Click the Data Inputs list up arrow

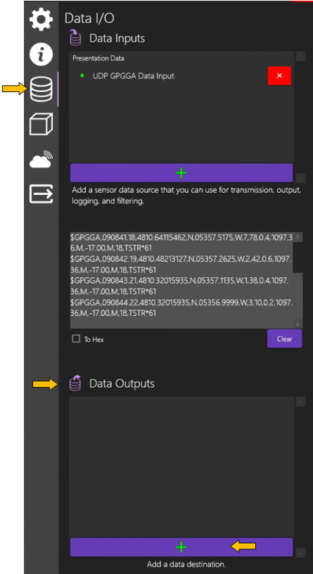point(300,56)
